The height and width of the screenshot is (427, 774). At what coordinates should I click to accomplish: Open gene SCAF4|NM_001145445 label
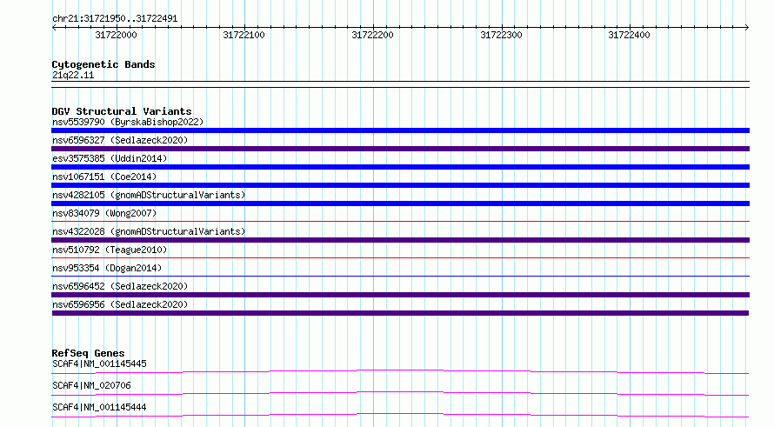[x=99, y=364]
